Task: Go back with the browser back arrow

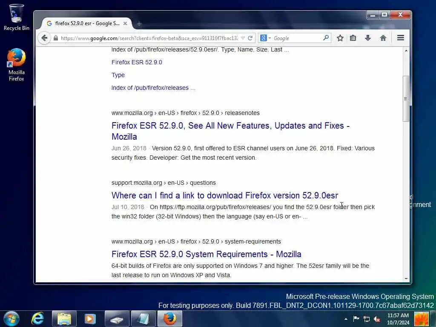Action: (44, 38)
